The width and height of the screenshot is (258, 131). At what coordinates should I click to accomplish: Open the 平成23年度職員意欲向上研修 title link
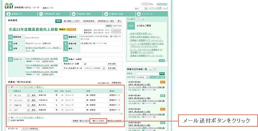(33, 29)
